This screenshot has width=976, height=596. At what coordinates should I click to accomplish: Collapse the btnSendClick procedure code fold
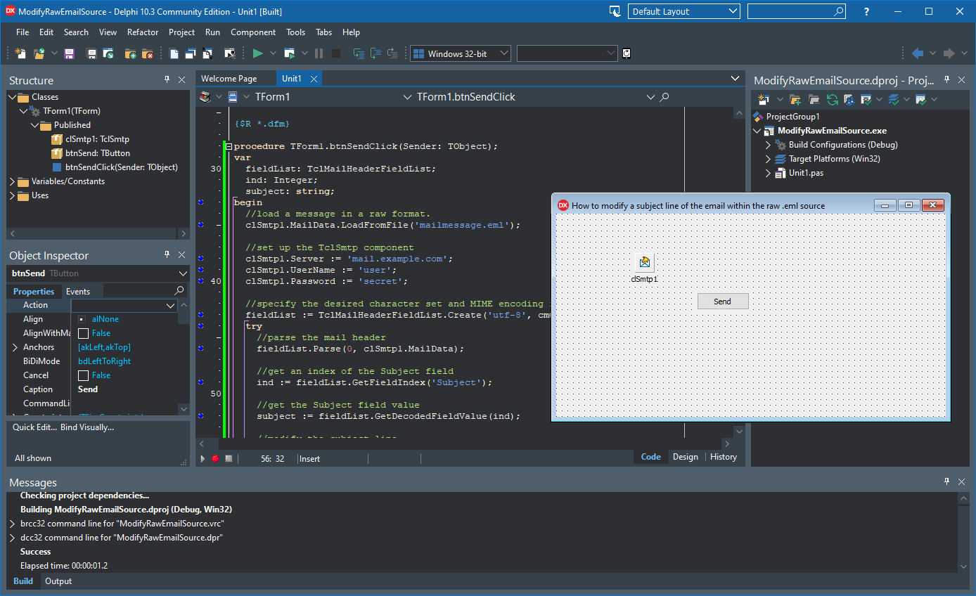(x=229, y=146)
